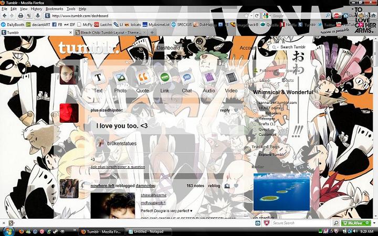Viewport: 378px width, 236px height.
Task: Open the Tools menu
Action: click(x=71, y=9)
